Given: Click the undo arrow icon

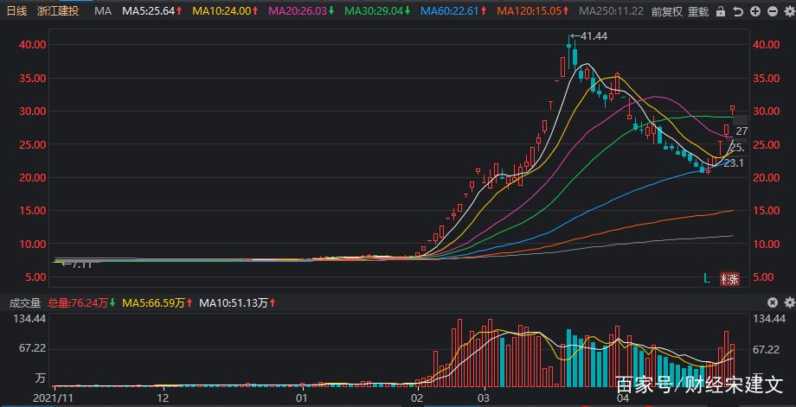Looking at the screenshot, I should coord(737,11).
